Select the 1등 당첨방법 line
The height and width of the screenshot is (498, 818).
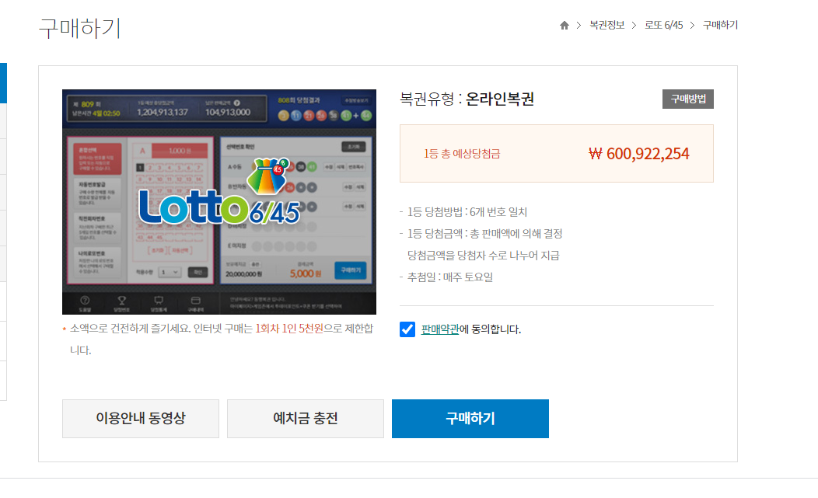pos(467,212)
